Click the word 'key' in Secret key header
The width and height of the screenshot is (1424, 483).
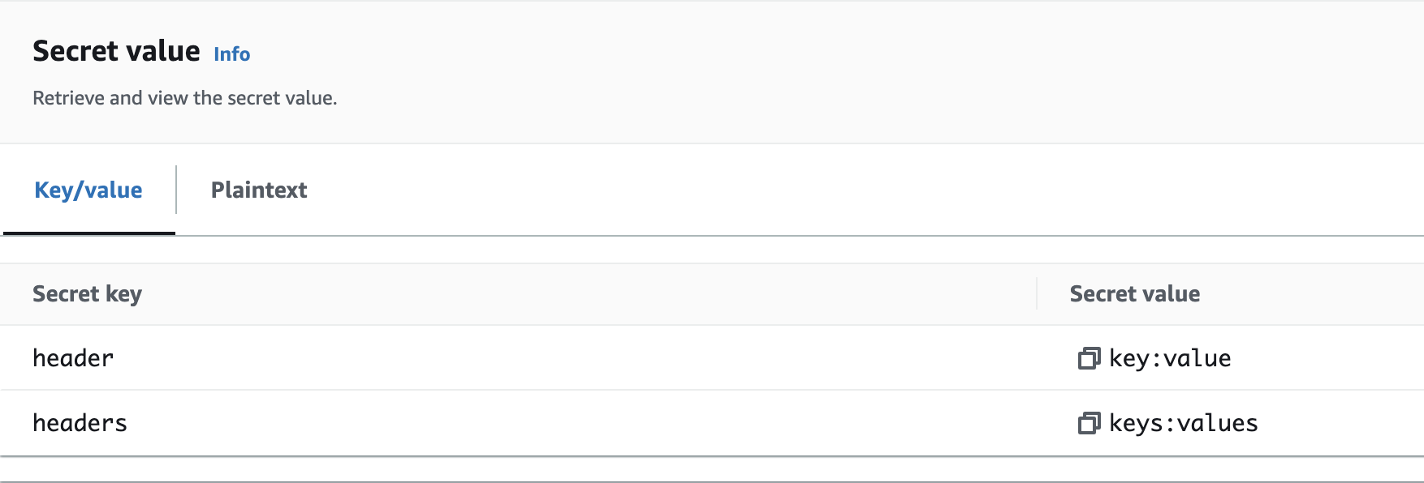pyautogui.click(x=123, y=294)
